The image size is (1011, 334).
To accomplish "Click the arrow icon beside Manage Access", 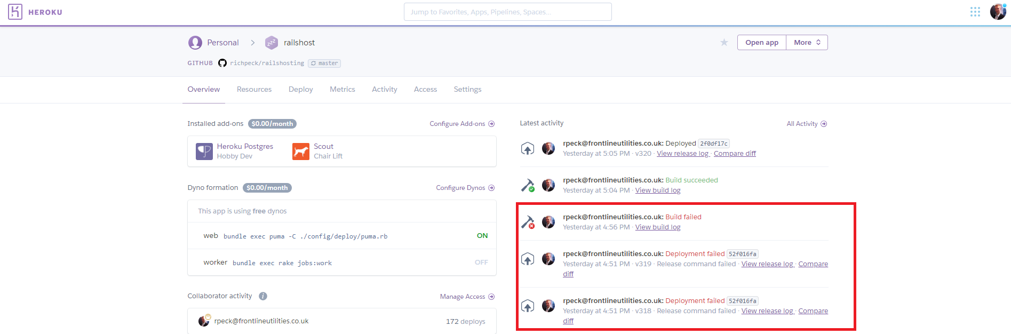I will [491, 297].
